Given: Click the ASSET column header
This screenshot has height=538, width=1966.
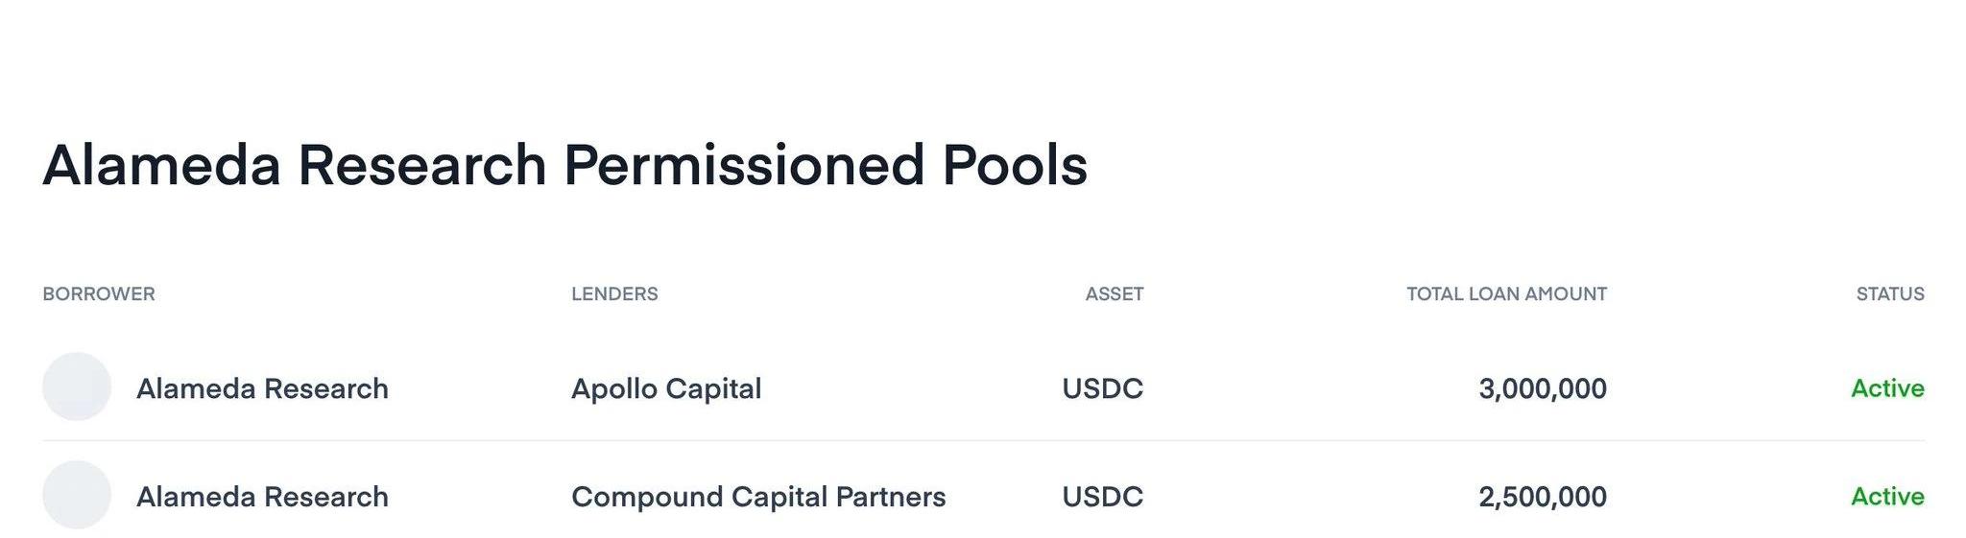Looking at the screenshot, I should click(x=1114, y=294).
